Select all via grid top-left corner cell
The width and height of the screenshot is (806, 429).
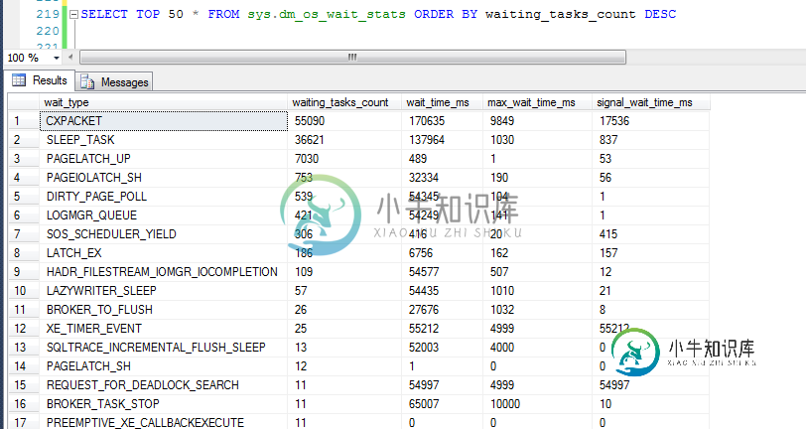pyautogui.click(x=22, y=102)
